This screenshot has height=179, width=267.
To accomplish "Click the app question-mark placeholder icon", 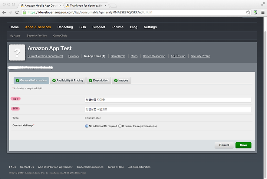I will [17, 52].
